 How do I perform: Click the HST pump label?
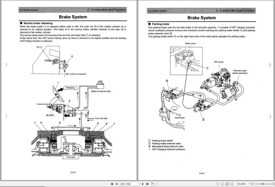tap(219, 62)
